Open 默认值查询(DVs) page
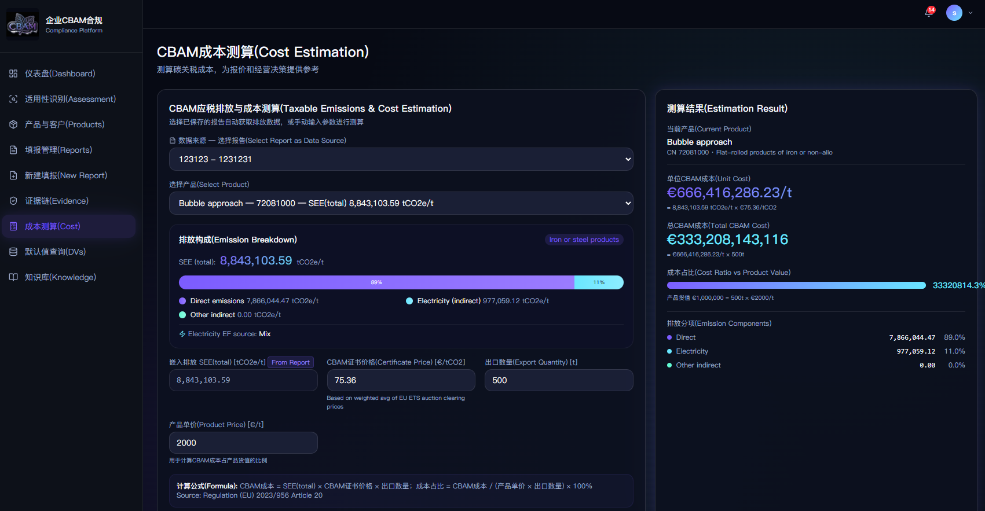 point(69,252)
